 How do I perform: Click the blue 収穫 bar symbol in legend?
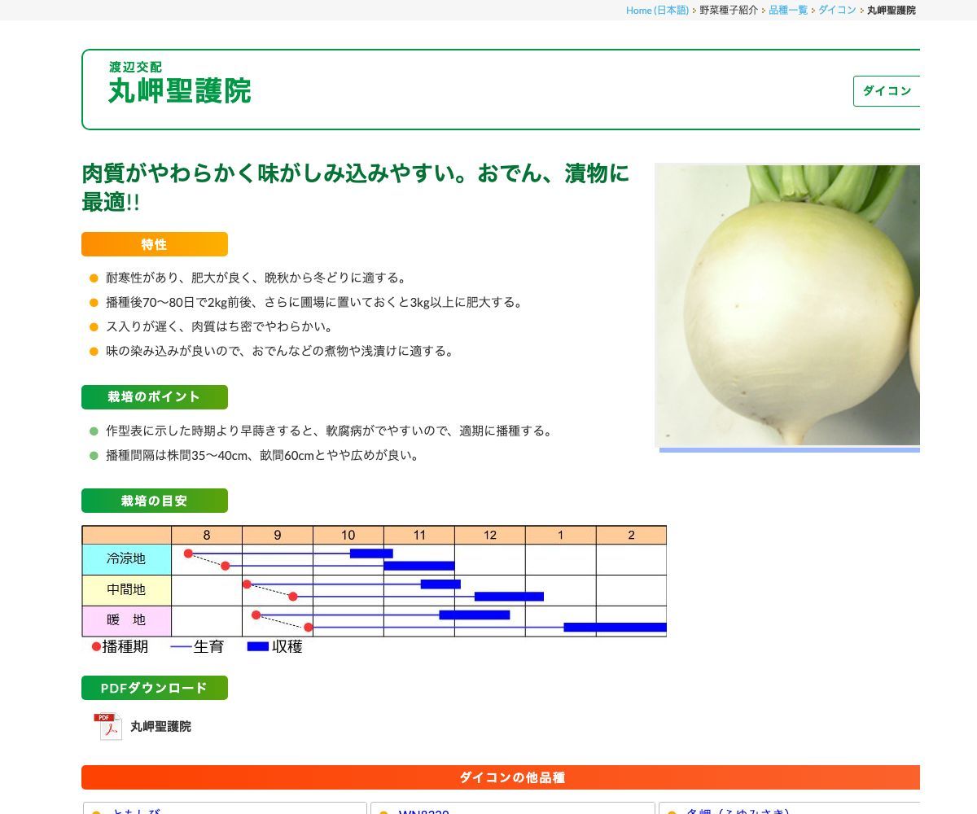tap(257, 646)
